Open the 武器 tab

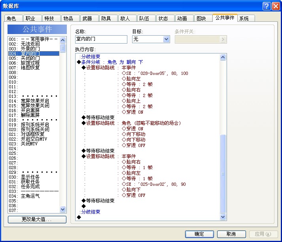(x=89, y=18)
